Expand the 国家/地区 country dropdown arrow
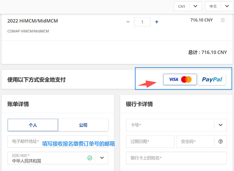 102,158
